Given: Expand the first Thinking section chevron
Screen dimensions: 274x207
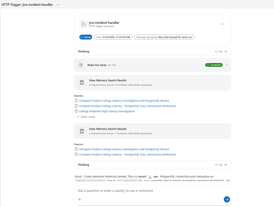Looking at the screenshot, I should point(226,52).
